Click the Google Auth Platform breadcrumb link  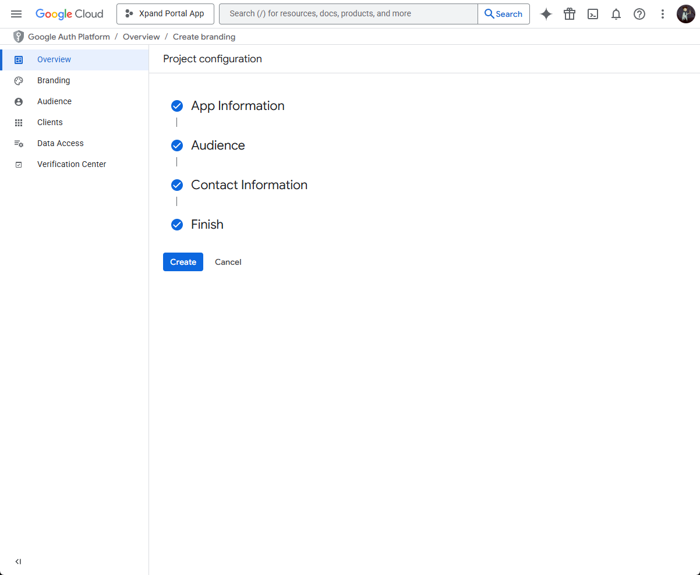(x=69, y=37)
